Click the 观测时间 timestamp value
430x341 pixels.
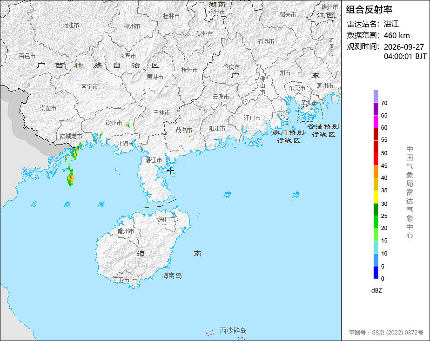tap(405, 52)
